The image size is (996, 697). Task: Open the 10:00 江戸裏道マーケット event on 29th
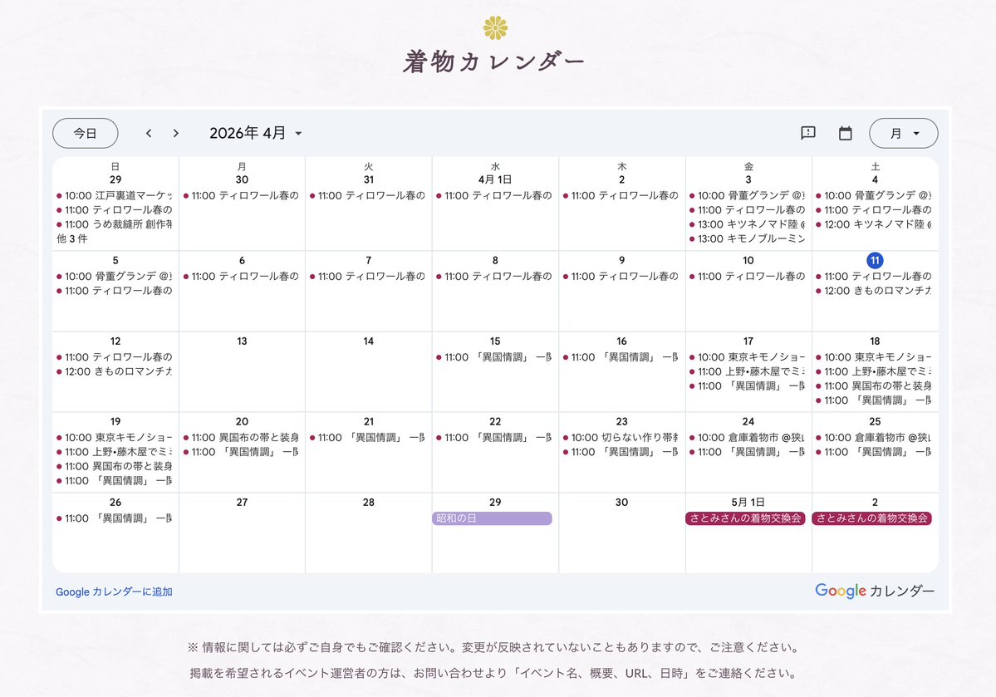click(x=115, y=196)
